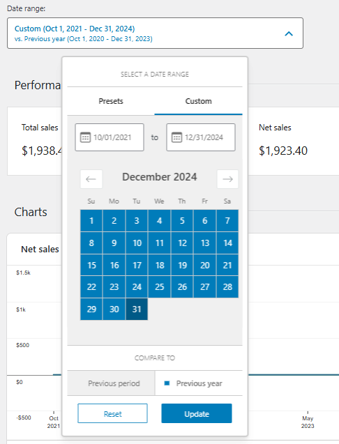This screenshot has width=339, height=444.
Task: Select December 14 in calendar
Action: (227, 243)
